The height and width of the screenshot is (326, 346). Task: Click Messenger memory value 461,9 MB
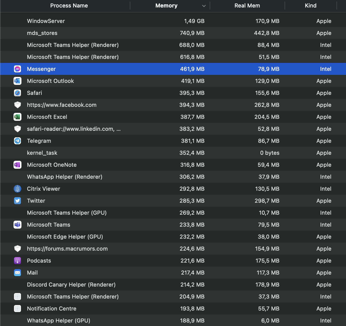[192, 69]
